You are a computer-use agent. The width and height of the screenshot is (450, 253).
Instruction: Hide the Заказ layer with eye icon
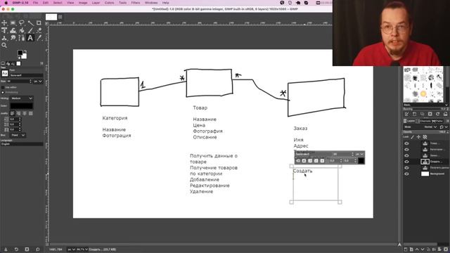pos(406,155)
